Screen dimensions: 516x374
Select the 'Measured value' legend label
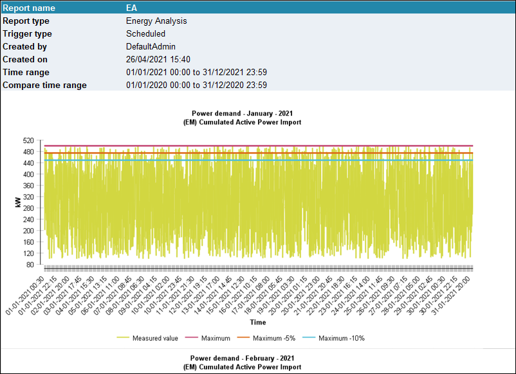coord(154,338)
